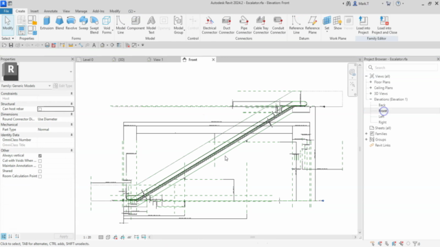Add an Electrical Connector
Viewport: 440px width, 247px height.
coord(209,25)
